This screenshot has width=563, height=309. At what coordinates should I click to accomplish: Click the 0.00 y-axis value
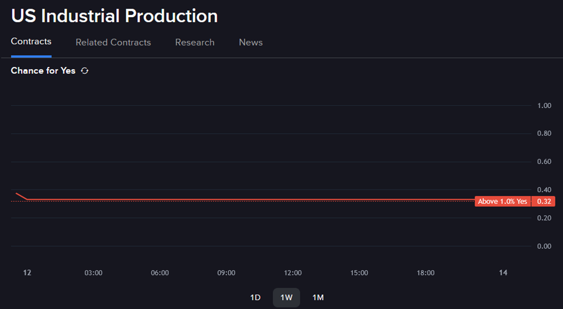[x=544, y=246]
